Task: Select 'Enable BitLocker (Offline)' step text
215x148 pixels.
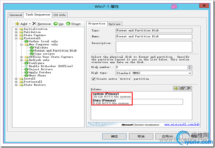Action: pos(51,66)
